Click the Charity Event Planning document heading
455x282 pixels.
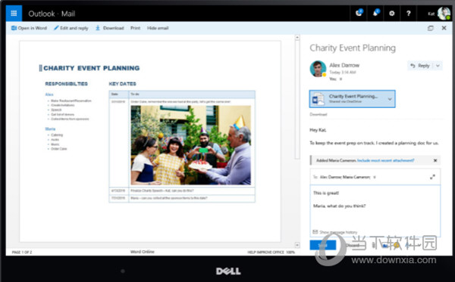[x=92, y=68]
